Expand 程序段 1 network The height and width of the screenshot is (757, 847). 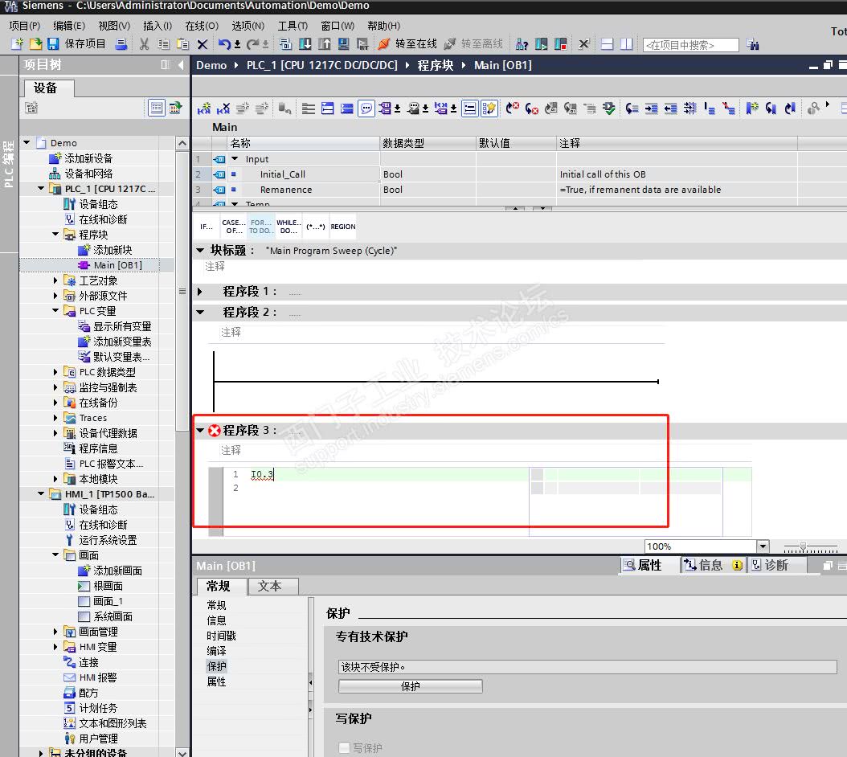[200, 292]
